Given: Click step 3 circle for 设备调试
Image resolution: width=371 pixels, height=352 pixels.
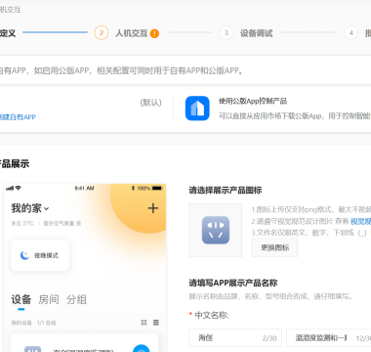Looking at the screenshot, I should (x=227, y=33).
